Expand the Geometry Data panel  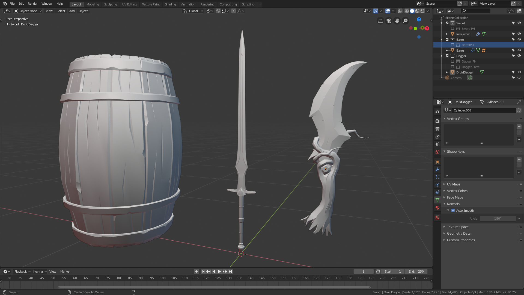tap(458, 234)
